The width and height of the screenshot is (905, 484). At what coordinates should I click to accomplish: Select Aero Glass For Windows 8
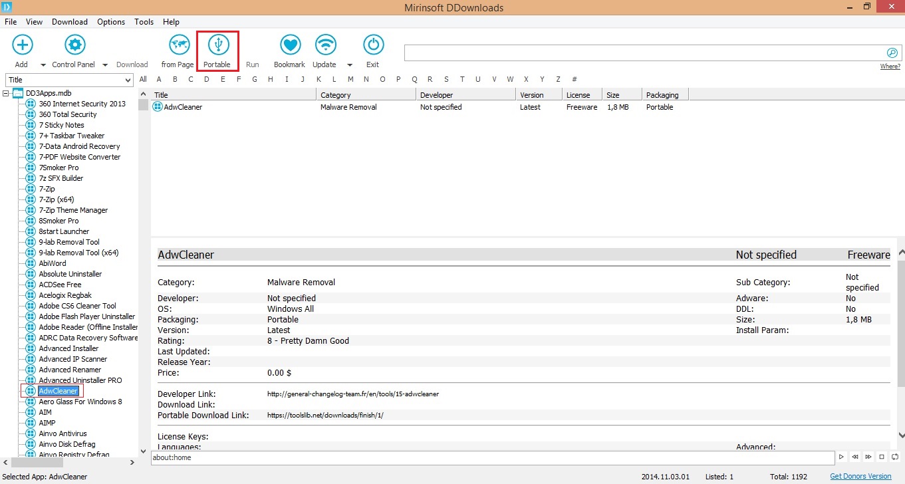[80, 402]
